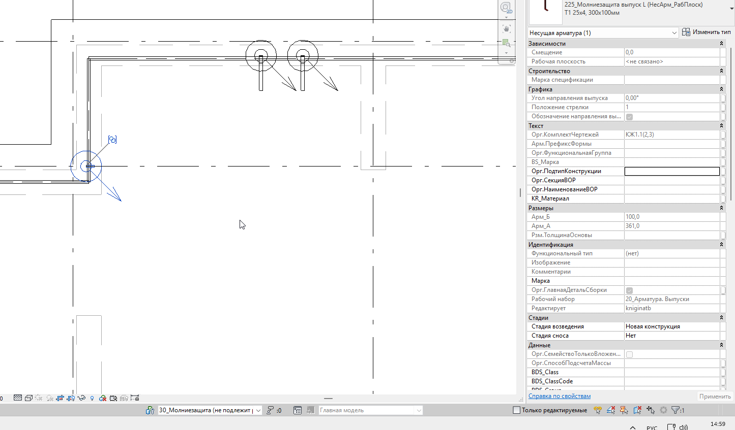Toggle the Sun Path icon
Image resolution: width=735 pixels, height=430 pixels.
(x=39, y=398)
